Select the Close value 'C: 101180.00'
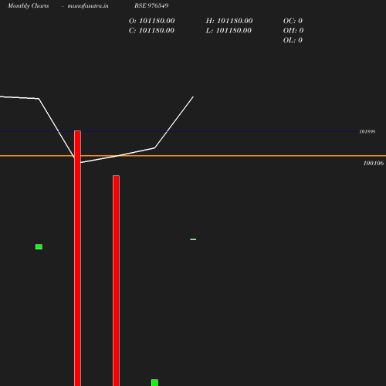386x386 pixels. point(151,31)
